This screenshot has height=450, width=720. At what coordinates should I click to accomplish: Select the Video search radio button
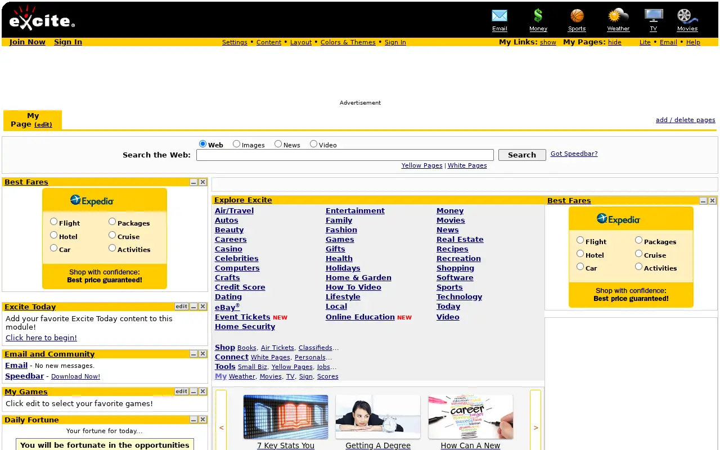click(313, 144)
